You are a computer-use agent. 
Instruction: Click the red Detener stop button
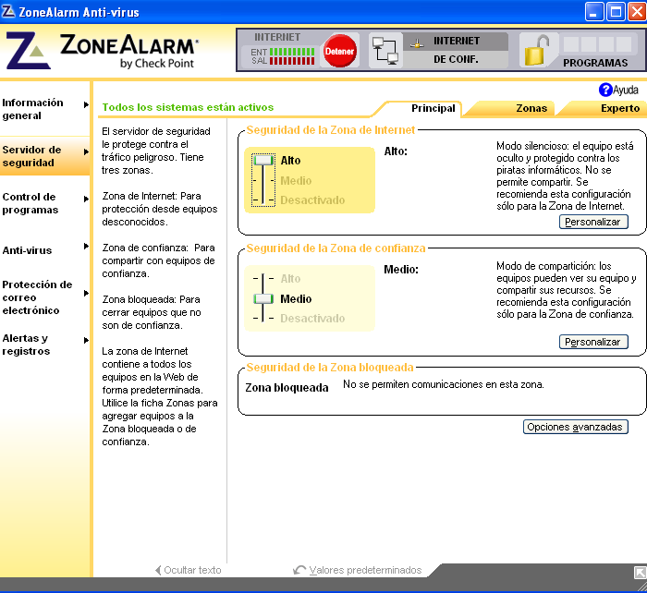pos(339,51)
